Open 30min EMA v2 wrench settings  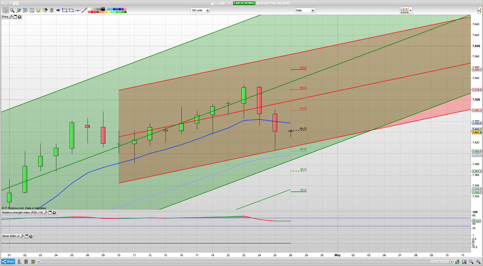[22, 236]
